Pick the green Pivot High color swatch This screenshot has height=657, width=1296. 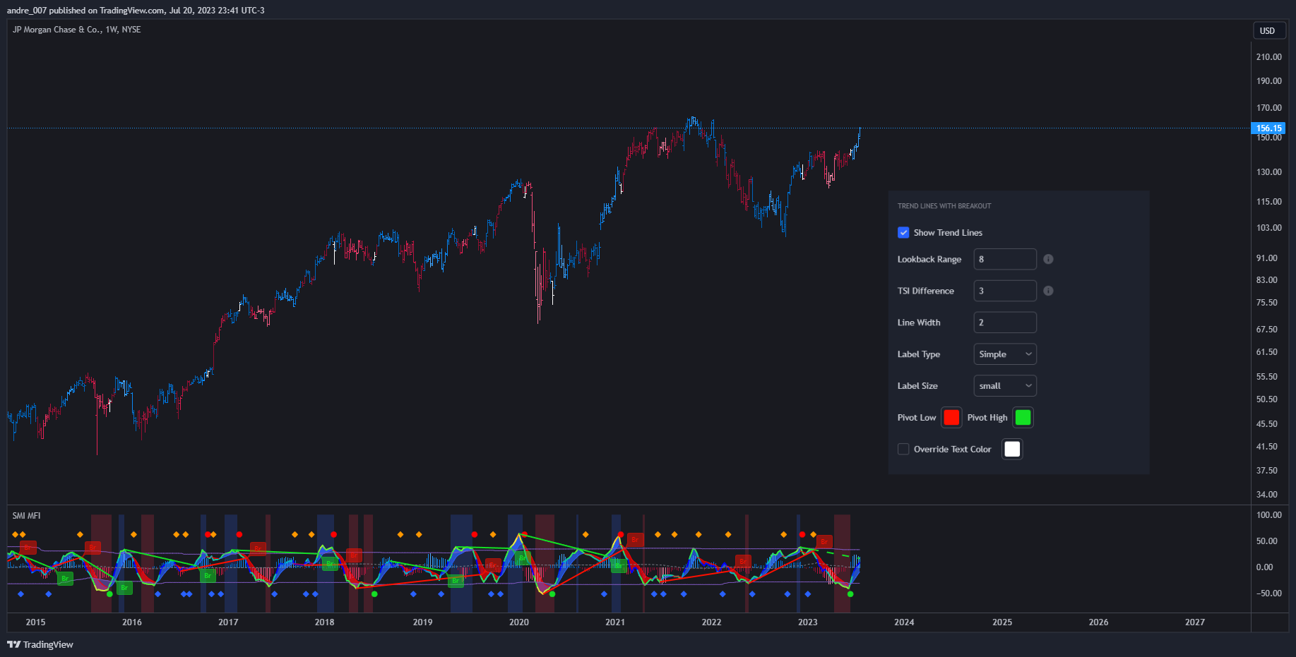pos(1023,418)
